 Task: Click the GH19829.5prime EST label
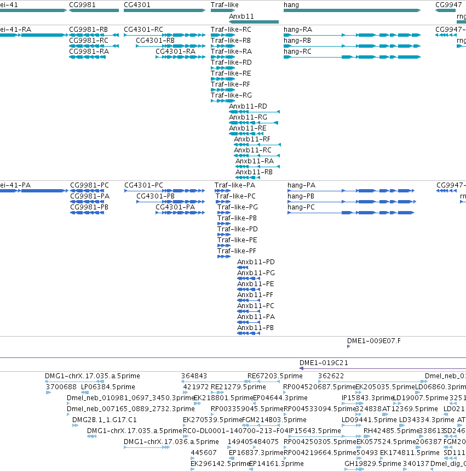(x=373, y=464)
